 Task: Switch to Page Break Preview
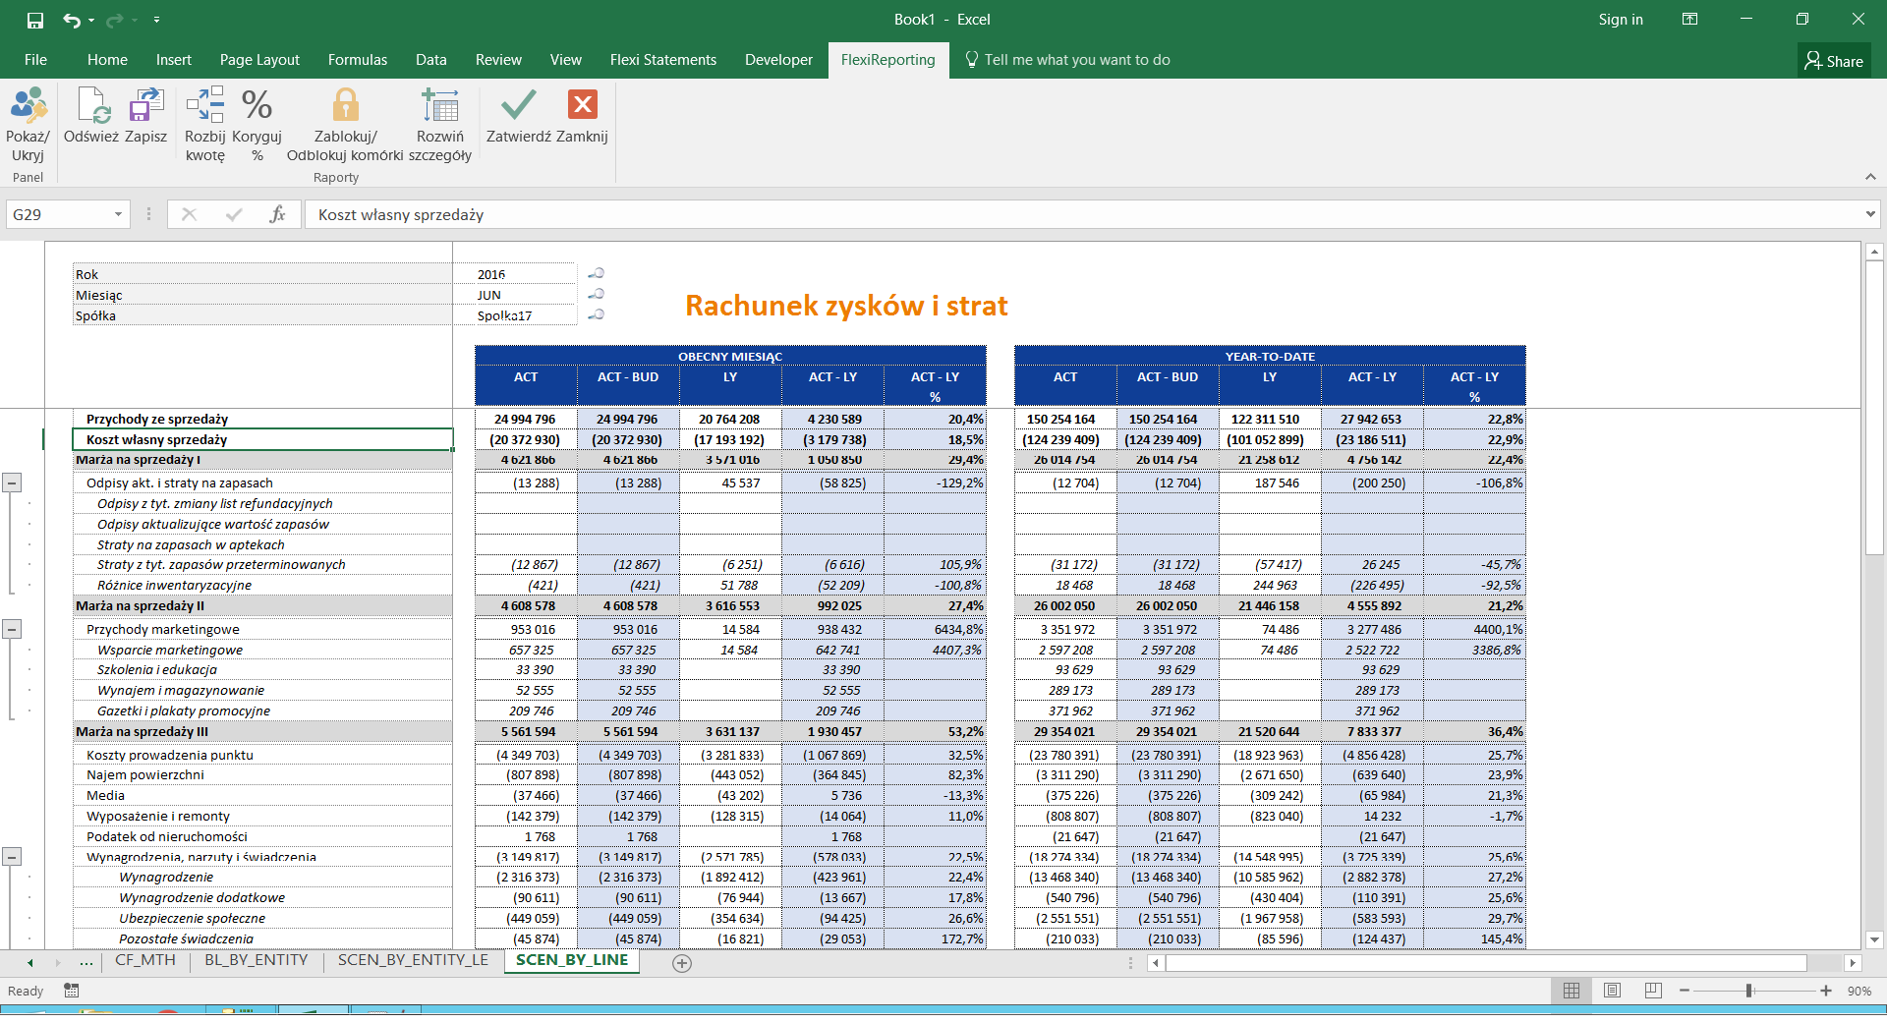pos(1653,991)
